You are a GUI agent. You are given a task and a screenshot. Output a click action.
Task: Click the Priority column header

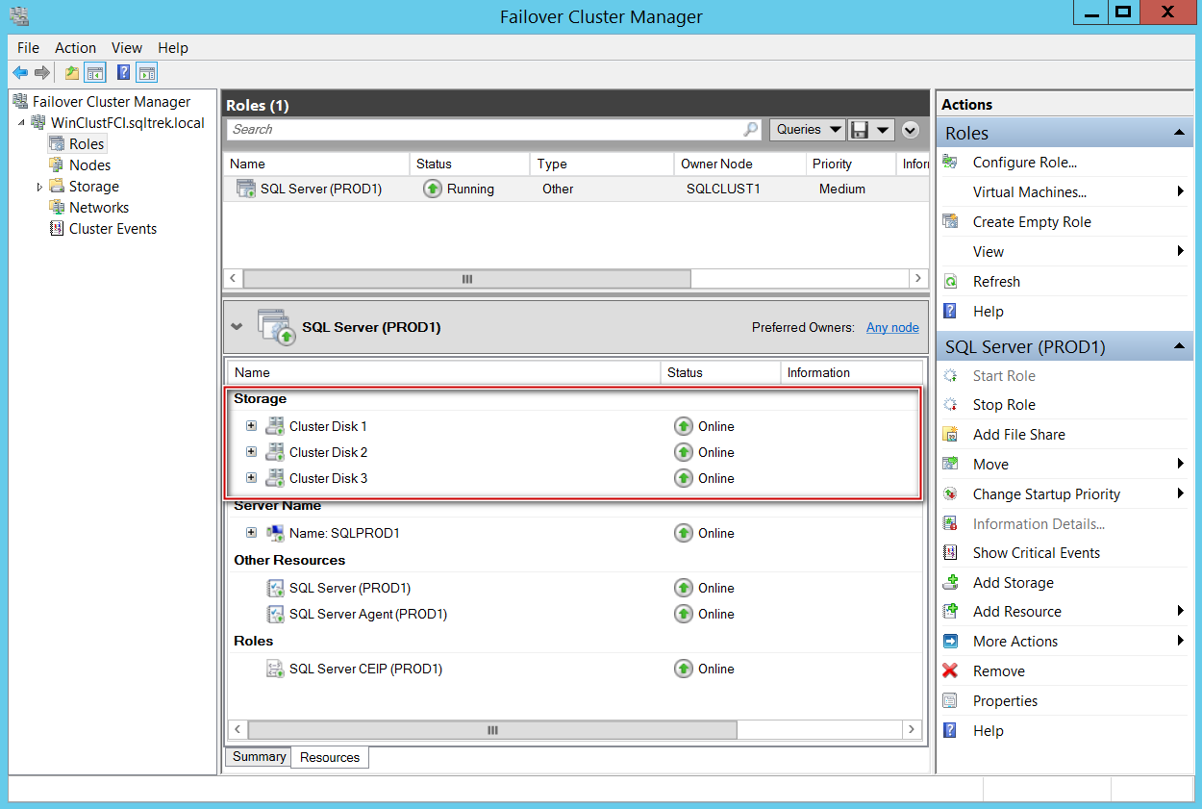(x=850, y=164)
